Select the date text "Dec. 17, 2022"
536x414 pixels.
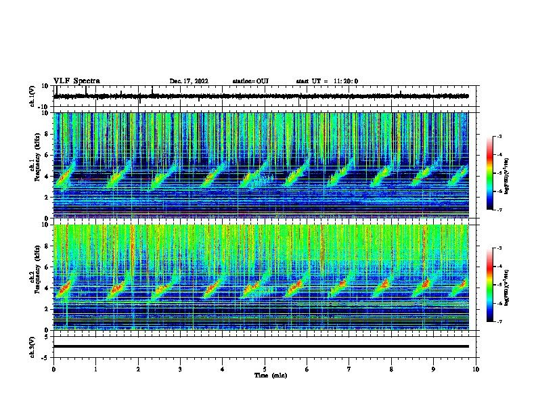[x=189, y=81]
